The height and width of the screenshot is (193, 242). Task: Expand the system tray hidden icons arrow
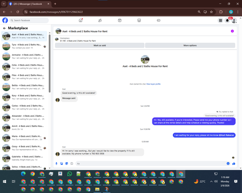point(211,181)
